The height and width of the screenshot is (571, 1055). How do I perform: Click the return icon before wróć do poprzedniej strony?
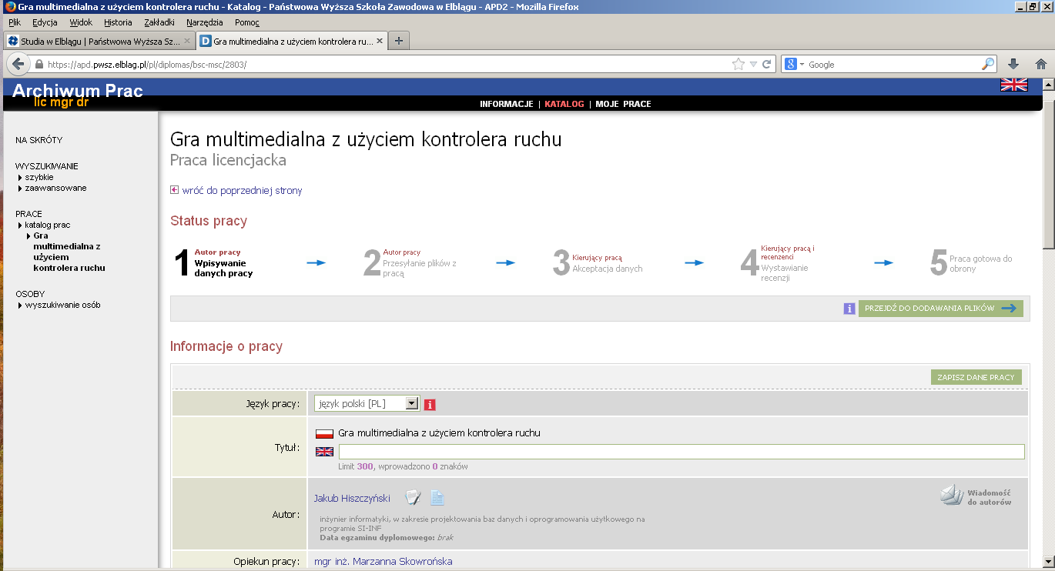[174, 190]
